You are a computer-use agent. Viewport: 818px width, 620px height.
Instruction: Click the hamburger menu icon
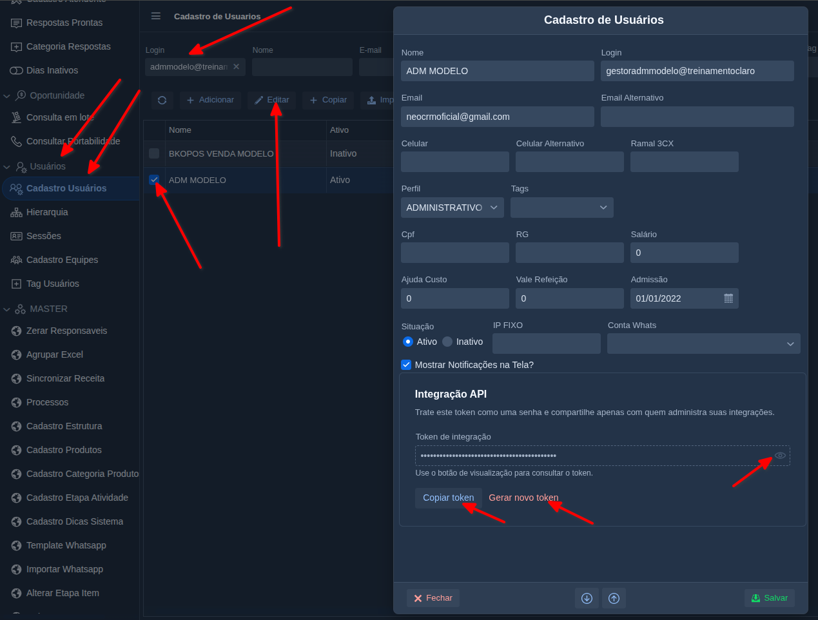(156, 16)
